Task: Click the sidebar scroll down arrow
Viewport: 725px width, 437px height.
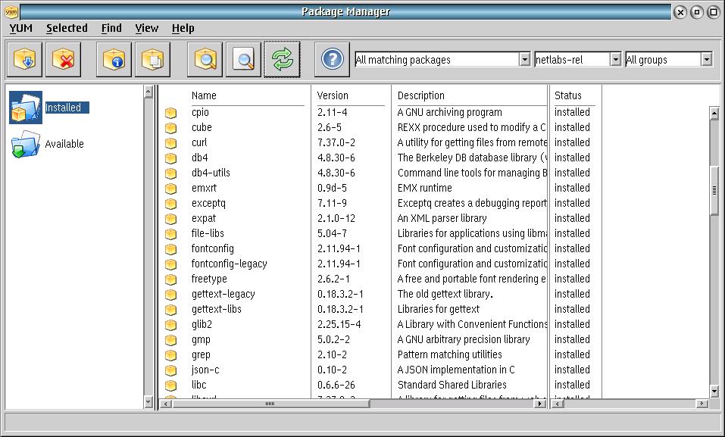Action: (x=148, y=402)
